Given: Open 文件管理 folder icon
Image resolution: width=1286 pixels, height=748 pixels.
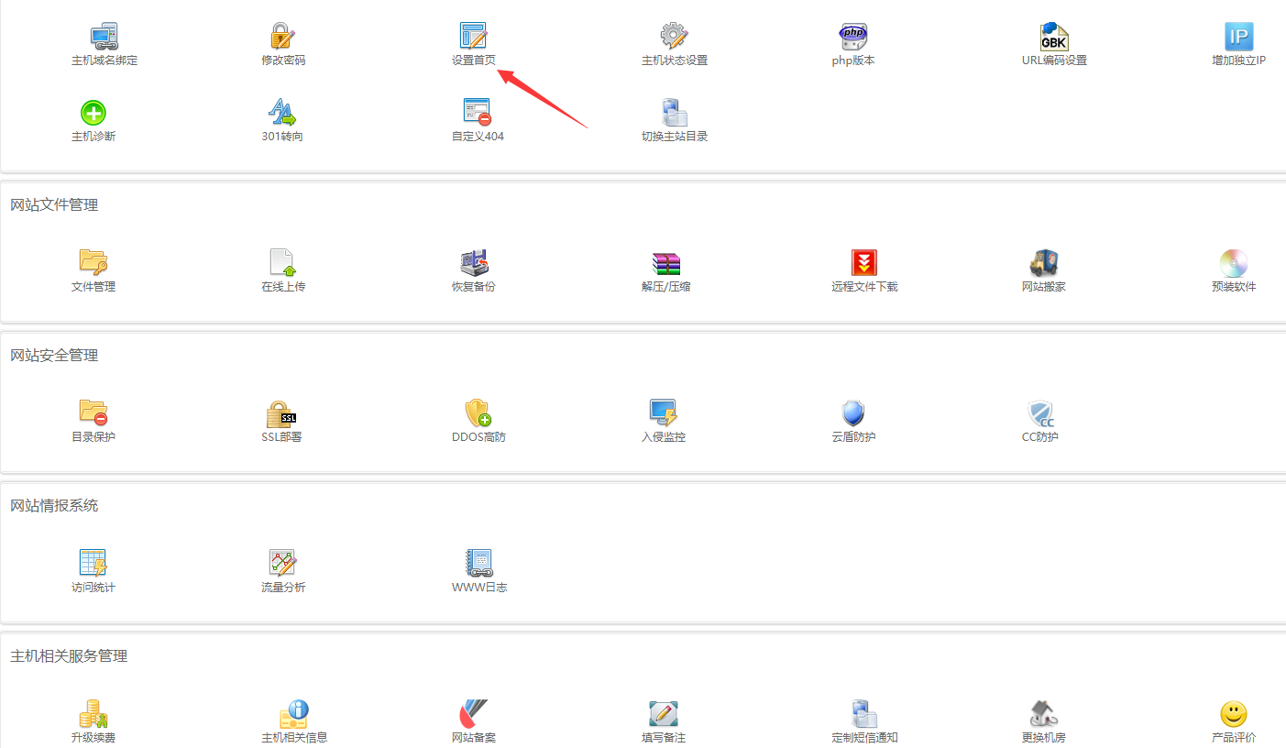Looking at the screenshot, I should click(x=93, y=263).
